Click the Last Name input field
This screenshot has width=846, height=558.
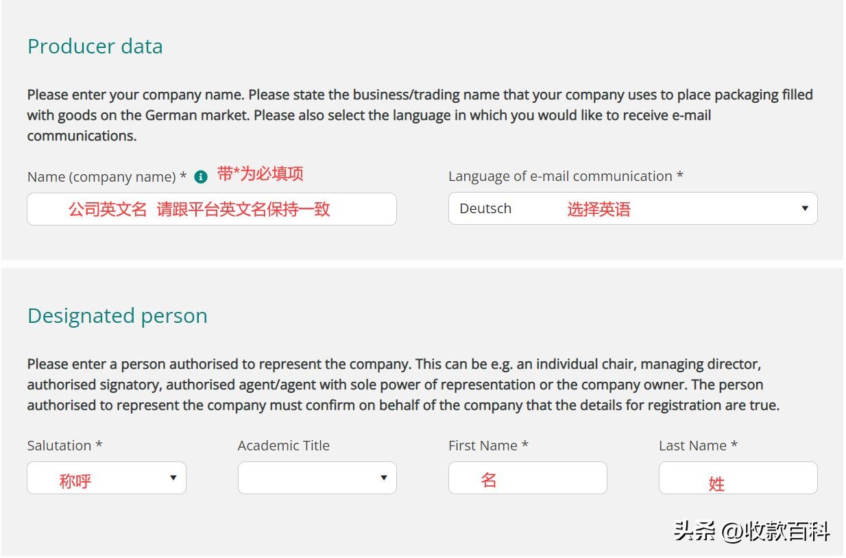(x=738, y=477)
